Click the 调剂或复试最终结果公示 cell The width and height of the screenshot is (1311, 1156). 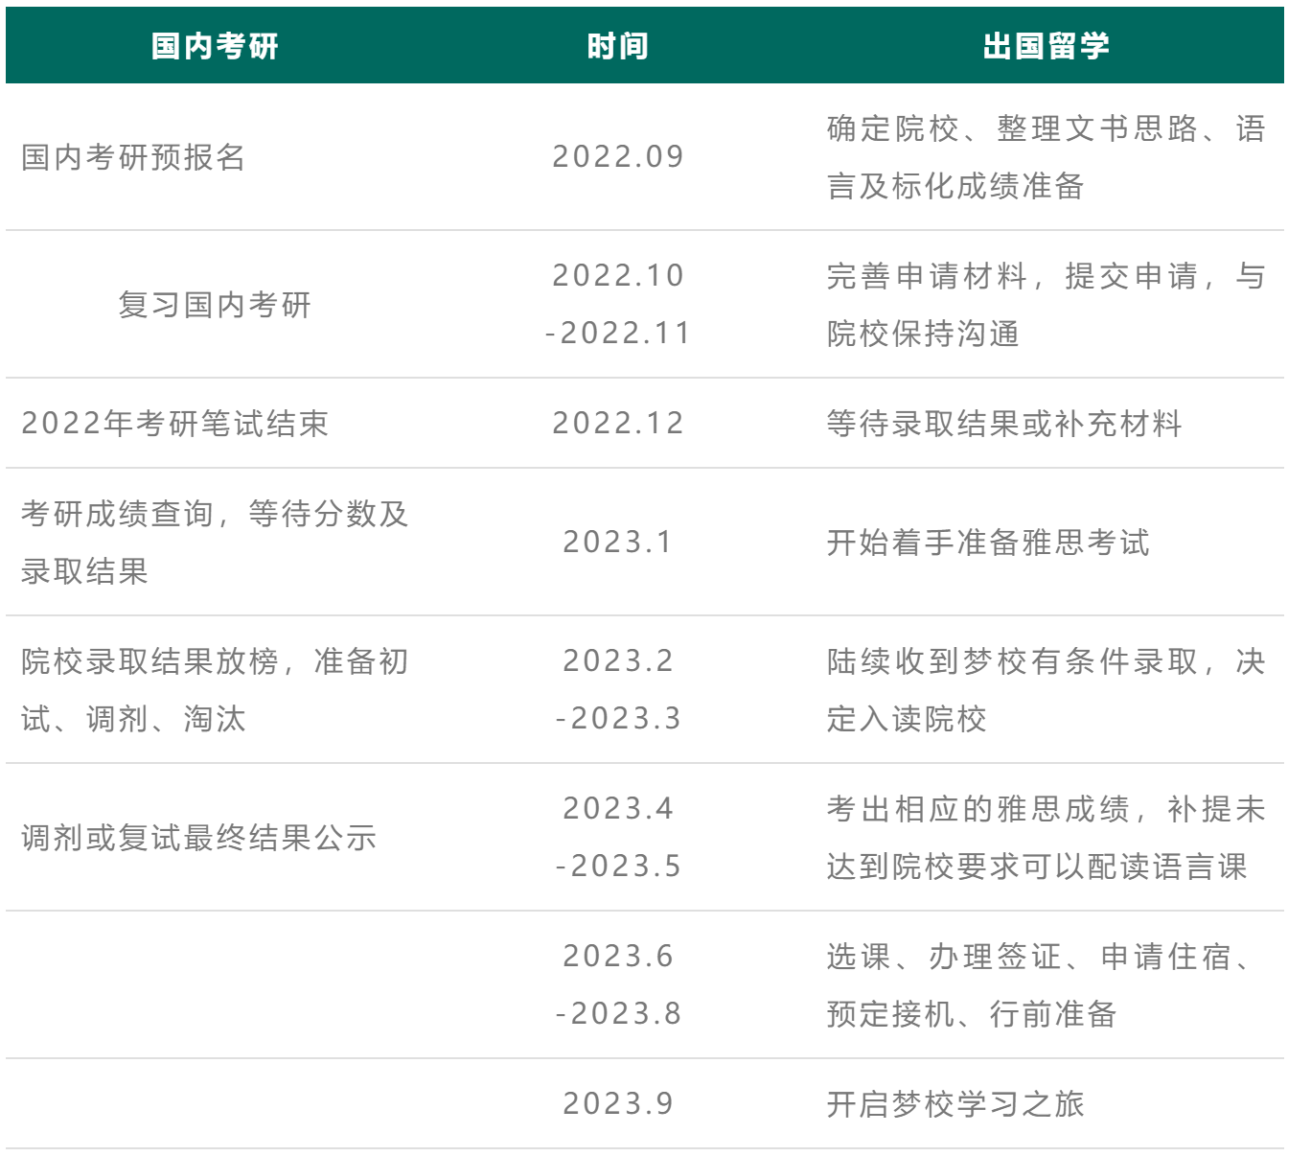pos(199,838)
